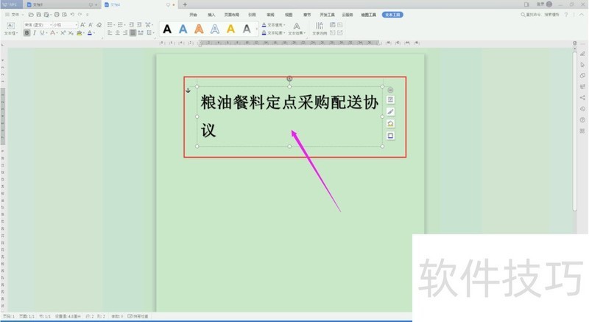Viewport: 589px width, 322px height.
Task: Click shape fill icon beside text box
Action: tap(390, 124)
